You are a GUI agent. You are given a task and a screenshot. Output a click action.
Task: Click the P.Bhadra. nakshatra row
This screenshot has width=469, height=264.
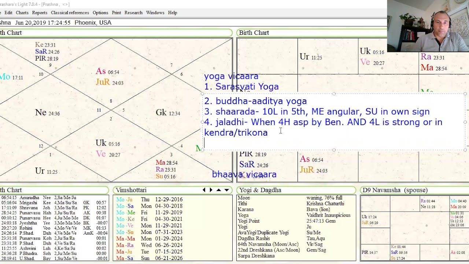click(x=53, y=253)
